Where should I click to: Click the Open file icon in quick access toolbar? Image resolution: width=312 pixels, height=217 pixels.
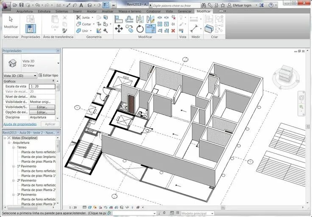[15, 5]
